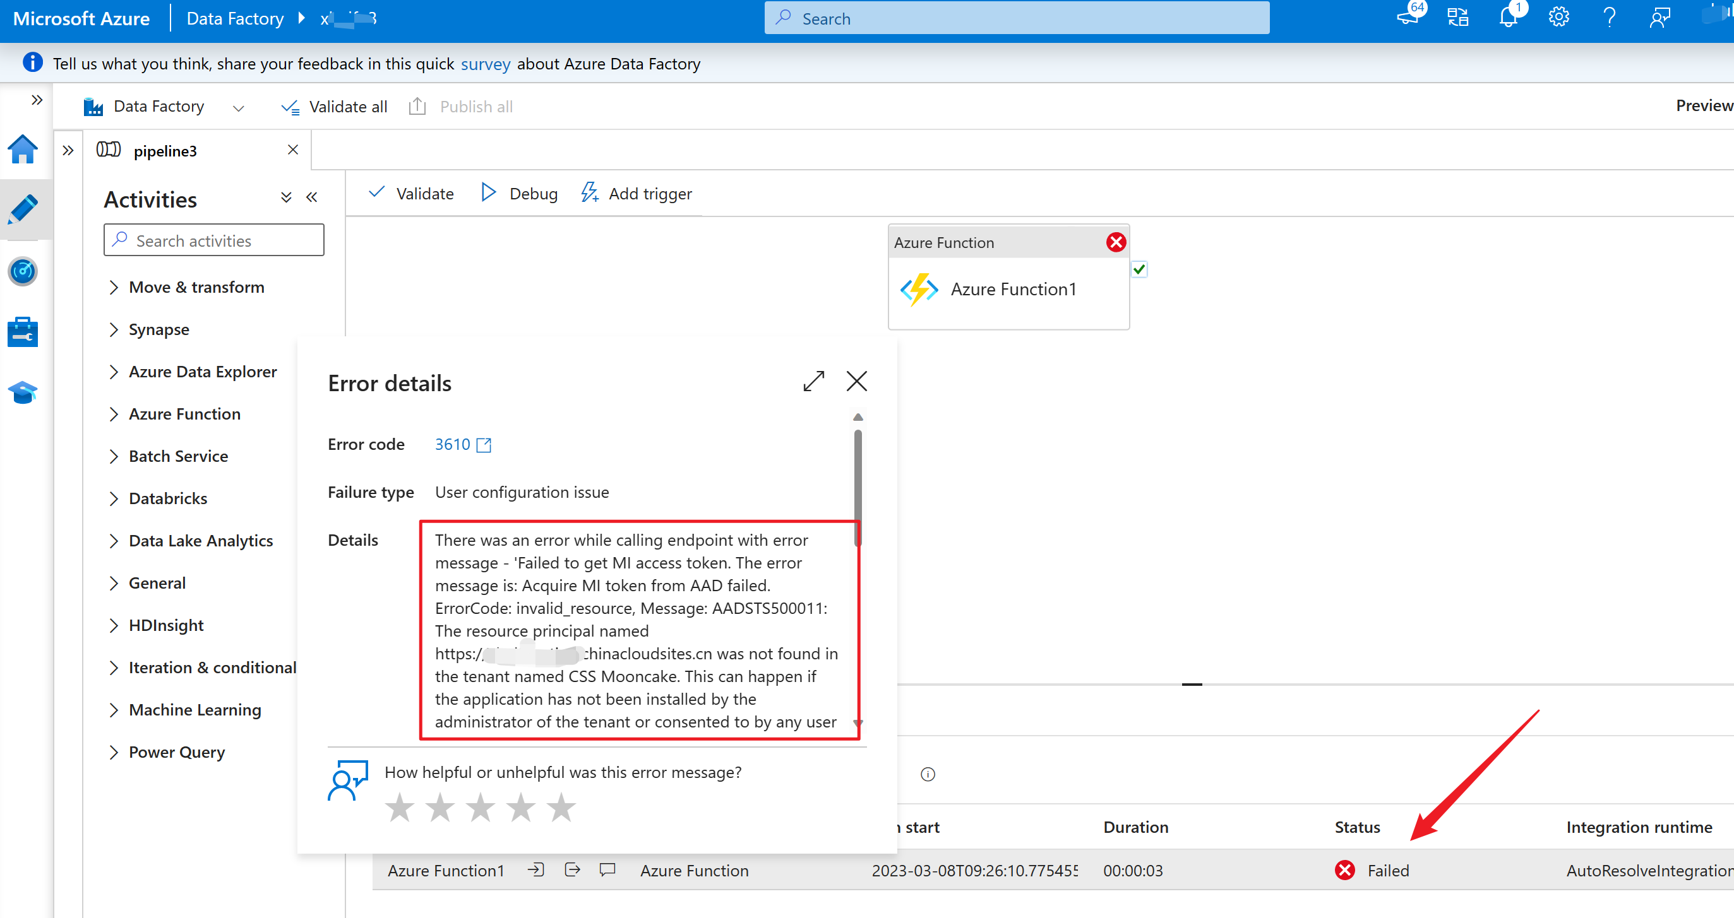Click the Error details scrollbar thumb
Viewport: 1734px width, 918px height.
tap(858, 488)
